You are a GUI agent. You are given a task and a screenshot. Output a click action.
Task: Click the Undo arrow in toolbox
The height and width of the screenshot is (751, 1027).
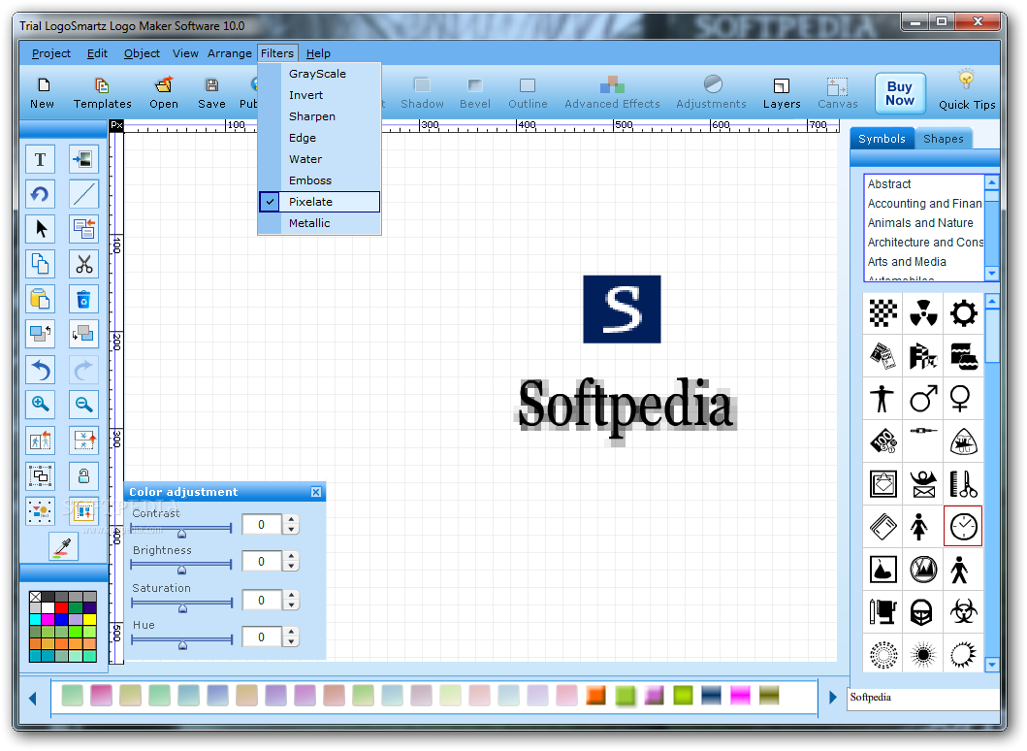[x=40, y=371]
